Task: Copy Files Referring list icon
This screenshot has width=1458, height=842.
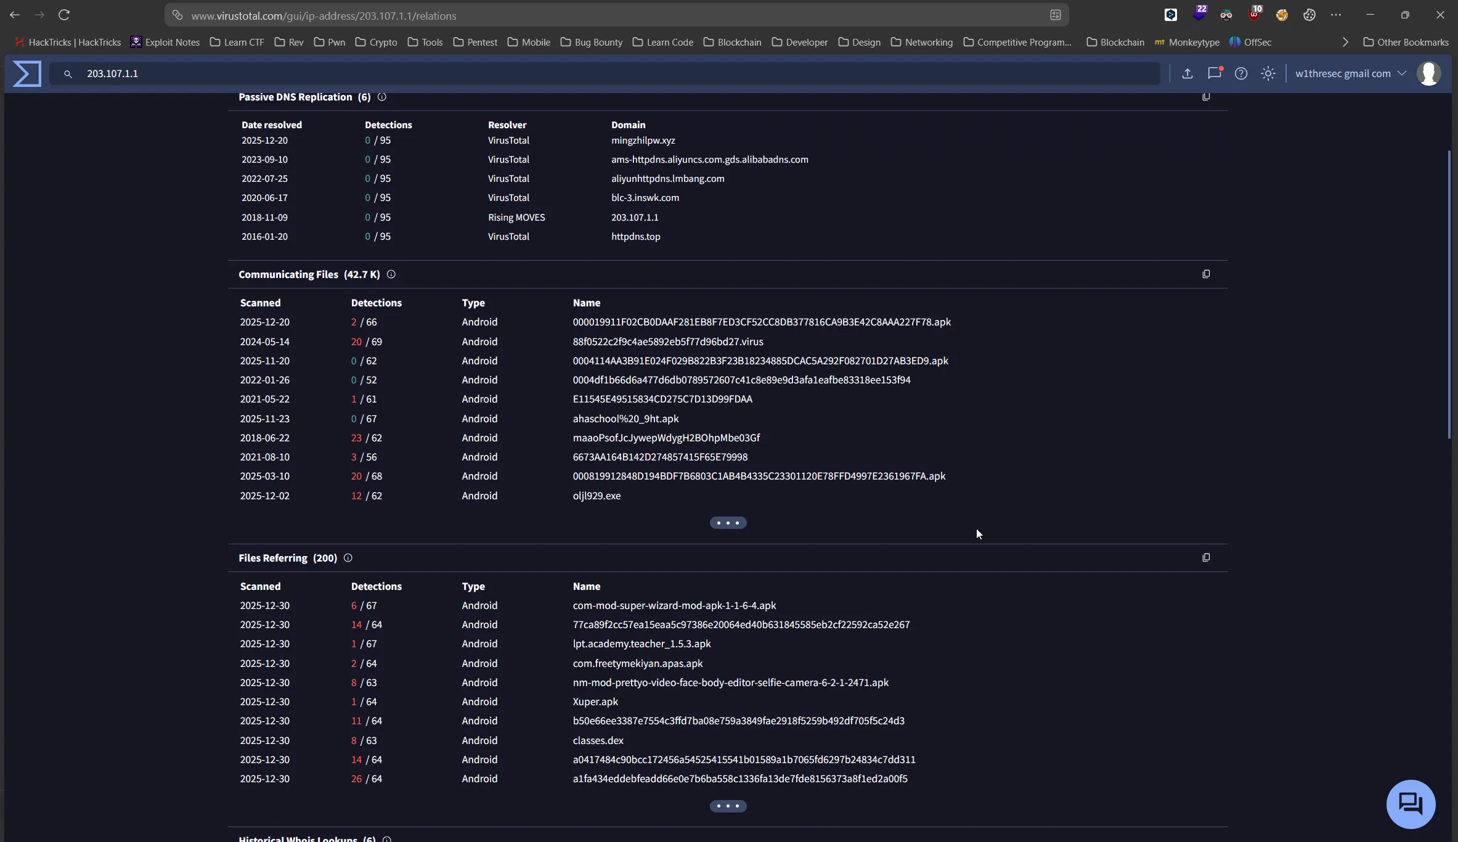Action: click(x=1205, y=558)
